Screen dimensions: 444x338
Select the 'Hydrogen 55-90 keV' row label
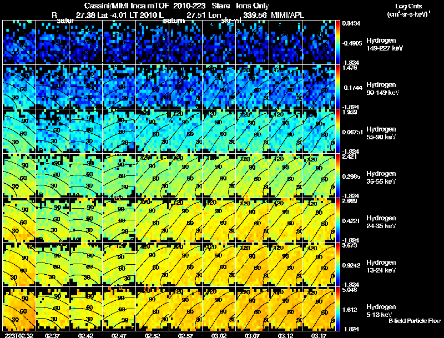tap(381, 133)
